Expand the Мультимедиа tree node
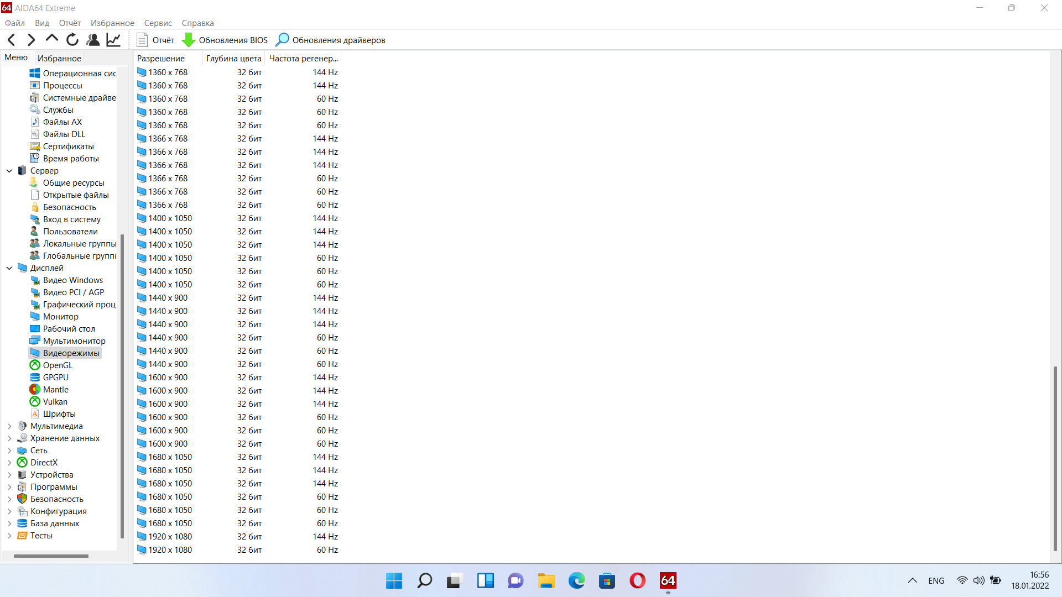 (9, 426)
